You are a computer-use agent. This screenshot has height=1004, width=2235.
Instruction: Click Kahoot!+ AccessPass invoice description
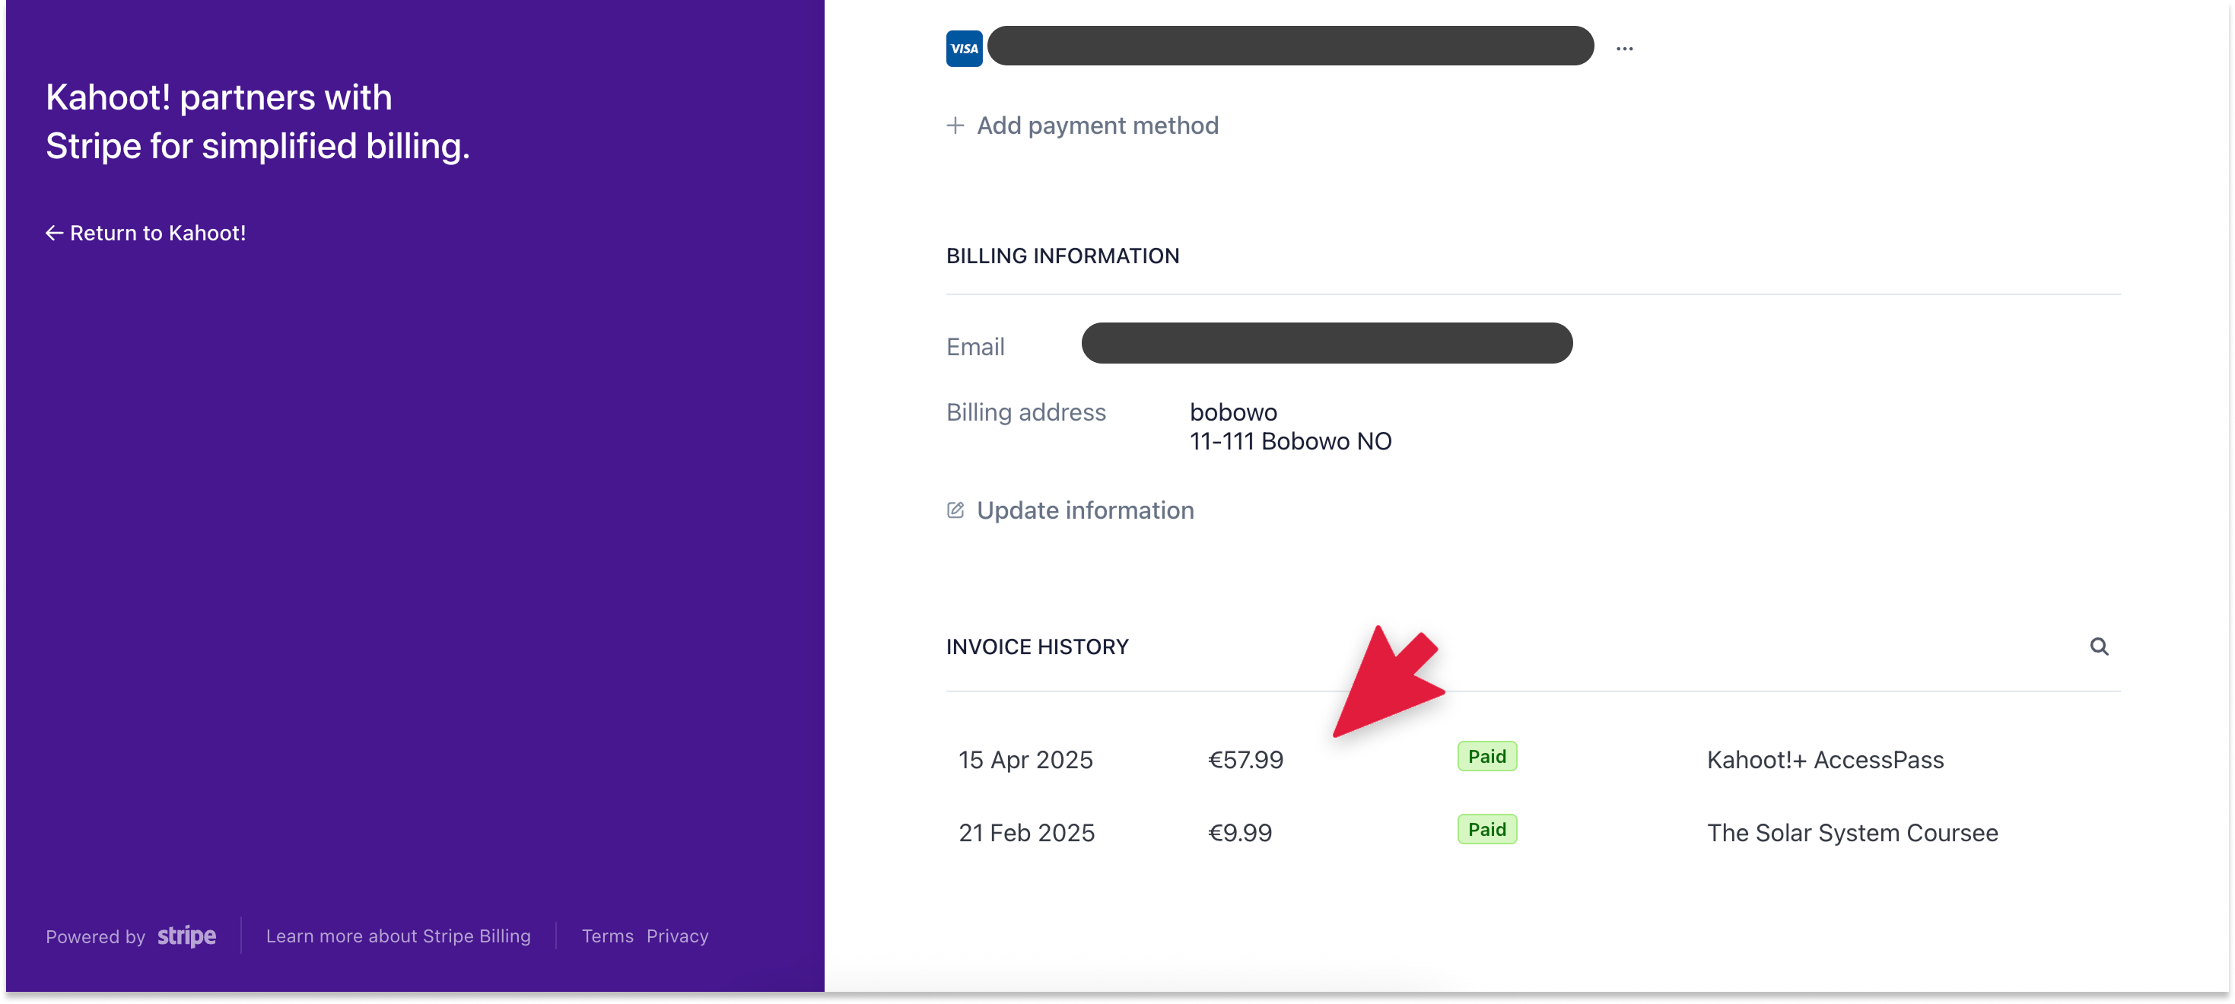tap(1825, 759)
